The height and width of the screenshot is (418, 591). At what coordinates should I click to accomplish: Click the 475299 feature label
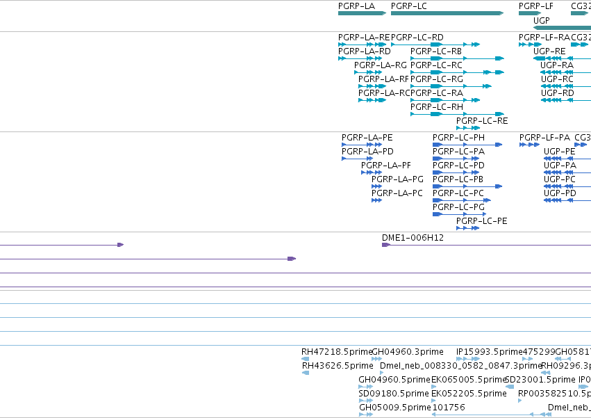(x=538, y=352)
